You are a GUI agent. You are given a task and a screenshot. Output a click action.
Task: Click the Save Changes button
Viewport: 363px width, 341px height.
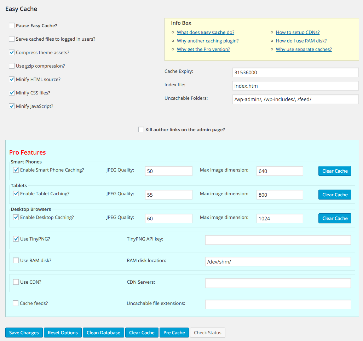click(x=24, y=333)
